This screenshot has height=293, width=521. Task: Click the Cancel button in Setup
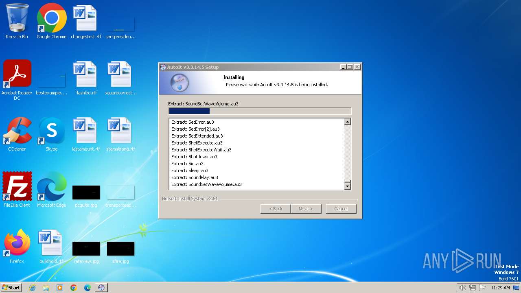[x=341, y=209]
